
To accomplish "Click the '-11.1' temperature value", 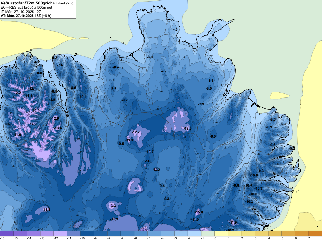I will (x=29, y=96).
